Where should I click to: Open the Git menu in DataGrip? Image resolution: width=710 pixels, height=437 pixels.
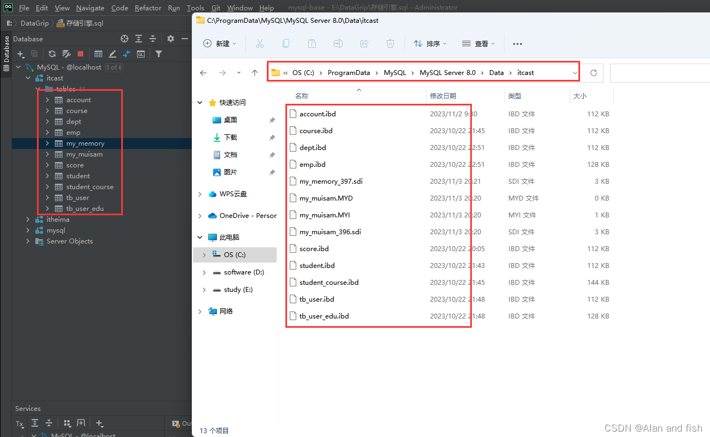pyautogui.click(x=216, y=8)
